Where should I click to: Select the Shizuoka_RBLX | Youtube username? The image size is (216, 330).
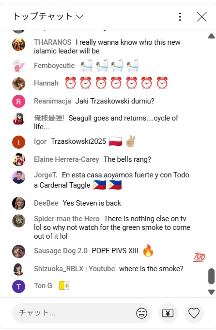[75, 269]
